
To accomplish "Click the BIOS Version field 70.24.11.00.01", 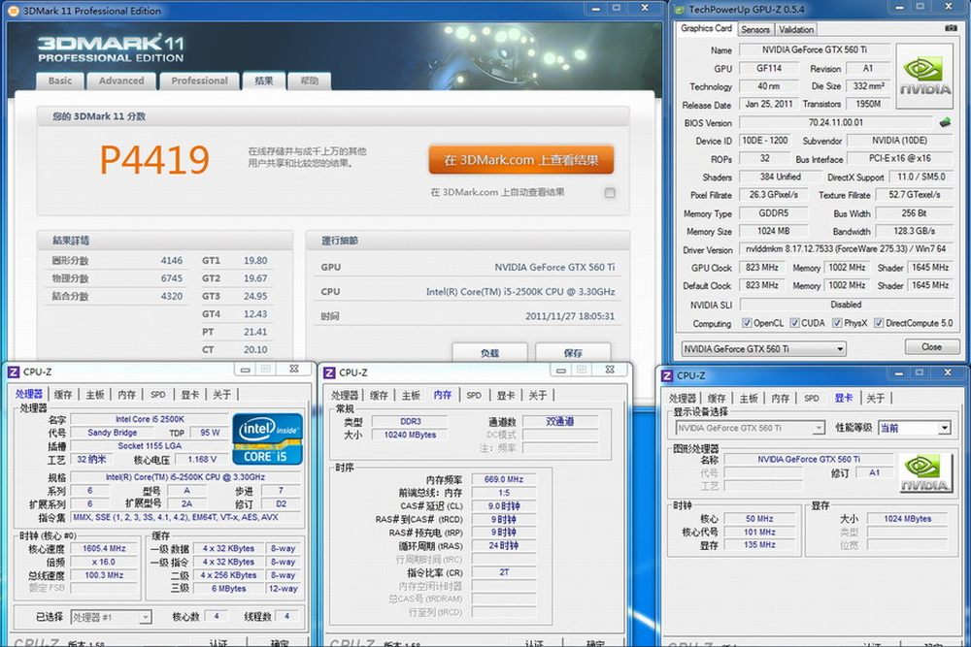I will pyautogui.click(x=836, y=122).
